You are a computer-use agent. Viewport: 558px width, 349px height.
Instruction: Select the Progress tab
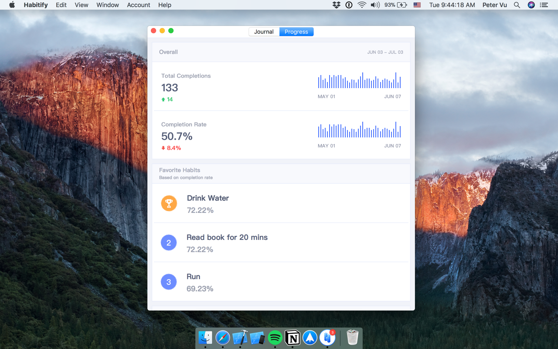point(296,31)
